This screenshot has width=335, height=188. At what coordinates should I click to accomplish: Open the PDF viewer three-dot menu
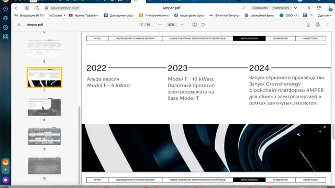pyautogui.click(x=327, y=25)
